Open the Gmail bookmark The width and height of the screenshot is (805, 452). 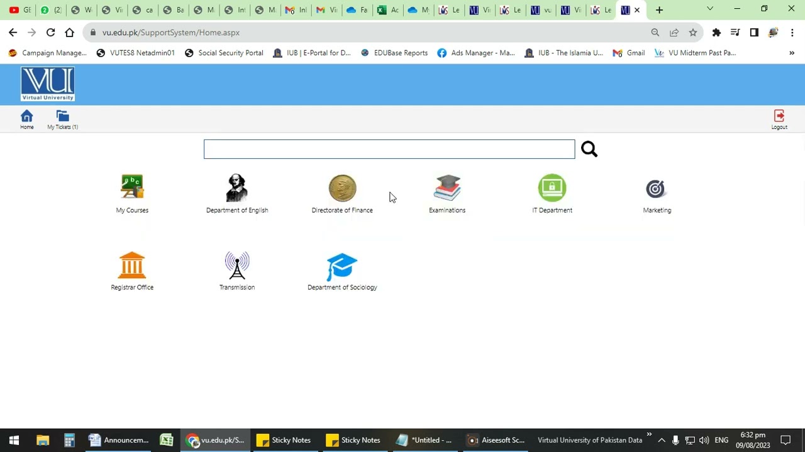tap(629, 53)
